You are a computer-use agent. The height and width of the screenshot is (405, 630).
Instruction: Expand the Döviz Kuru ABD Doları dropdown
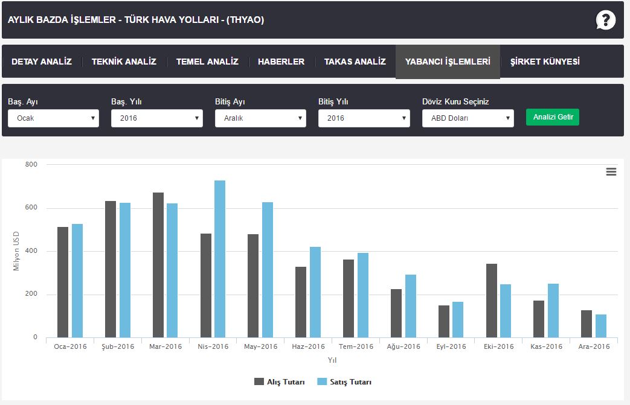click(468, 118)
